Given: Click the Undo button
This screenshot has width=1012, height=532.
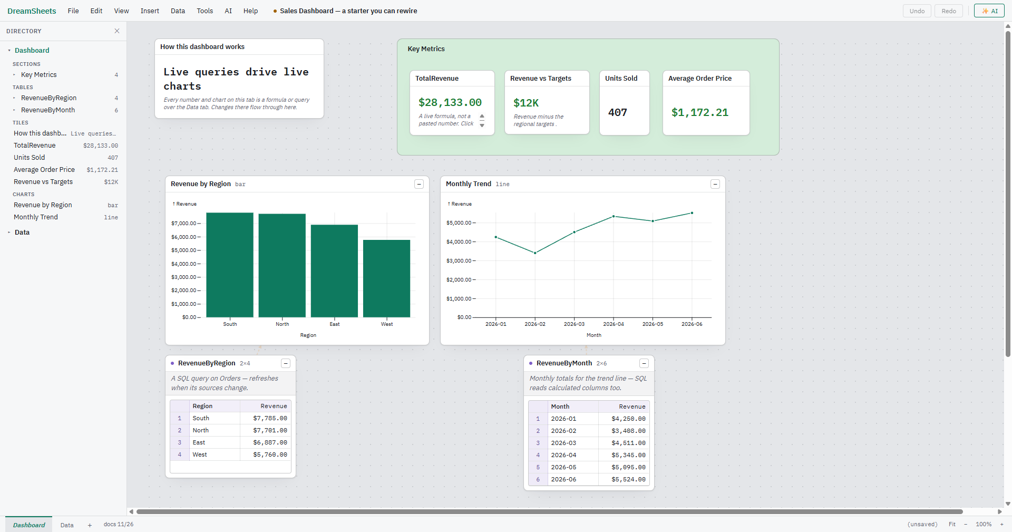Looking at the screenshot, I should [917, 11].
